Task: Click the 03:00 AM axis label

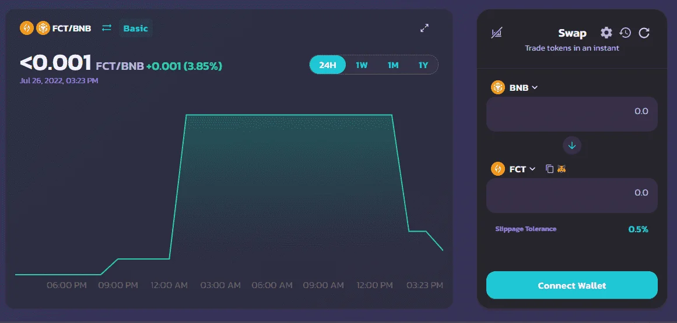Action: click(220, 285)
